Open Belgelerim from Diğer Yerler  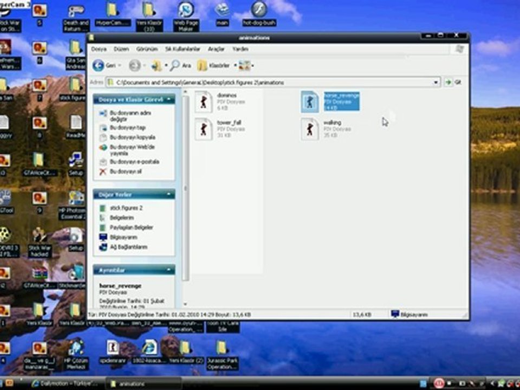(122, 218)
